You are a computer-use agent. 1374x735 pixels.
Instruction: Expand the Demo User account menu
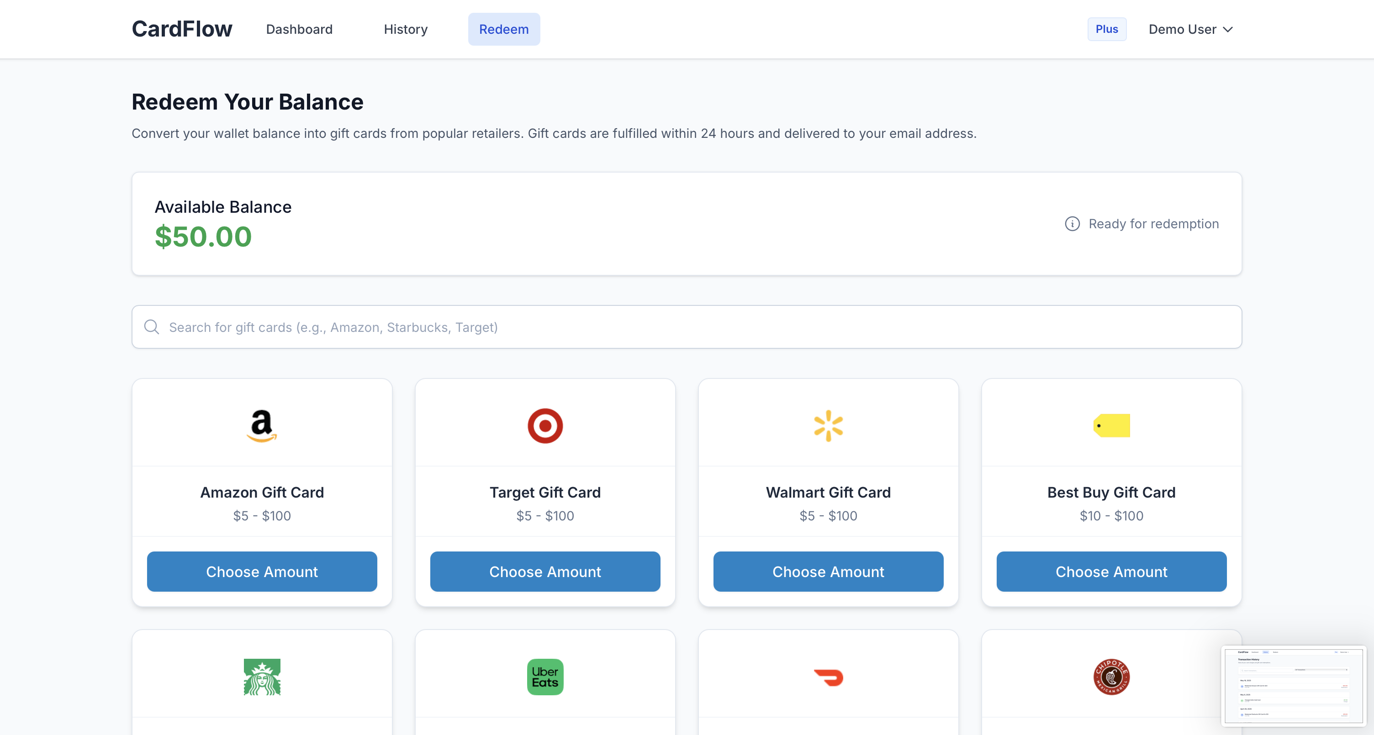click(1190, 29)
